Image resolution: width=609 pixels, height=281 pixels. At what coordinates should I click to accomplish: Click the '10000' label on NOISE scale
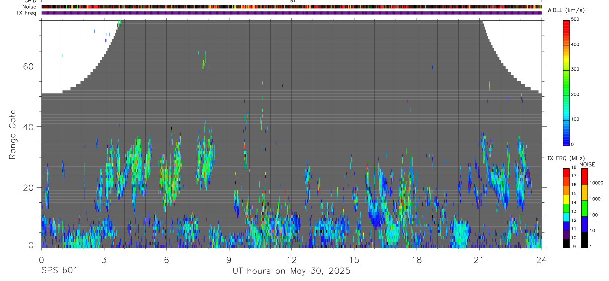[x=596, y=183]
